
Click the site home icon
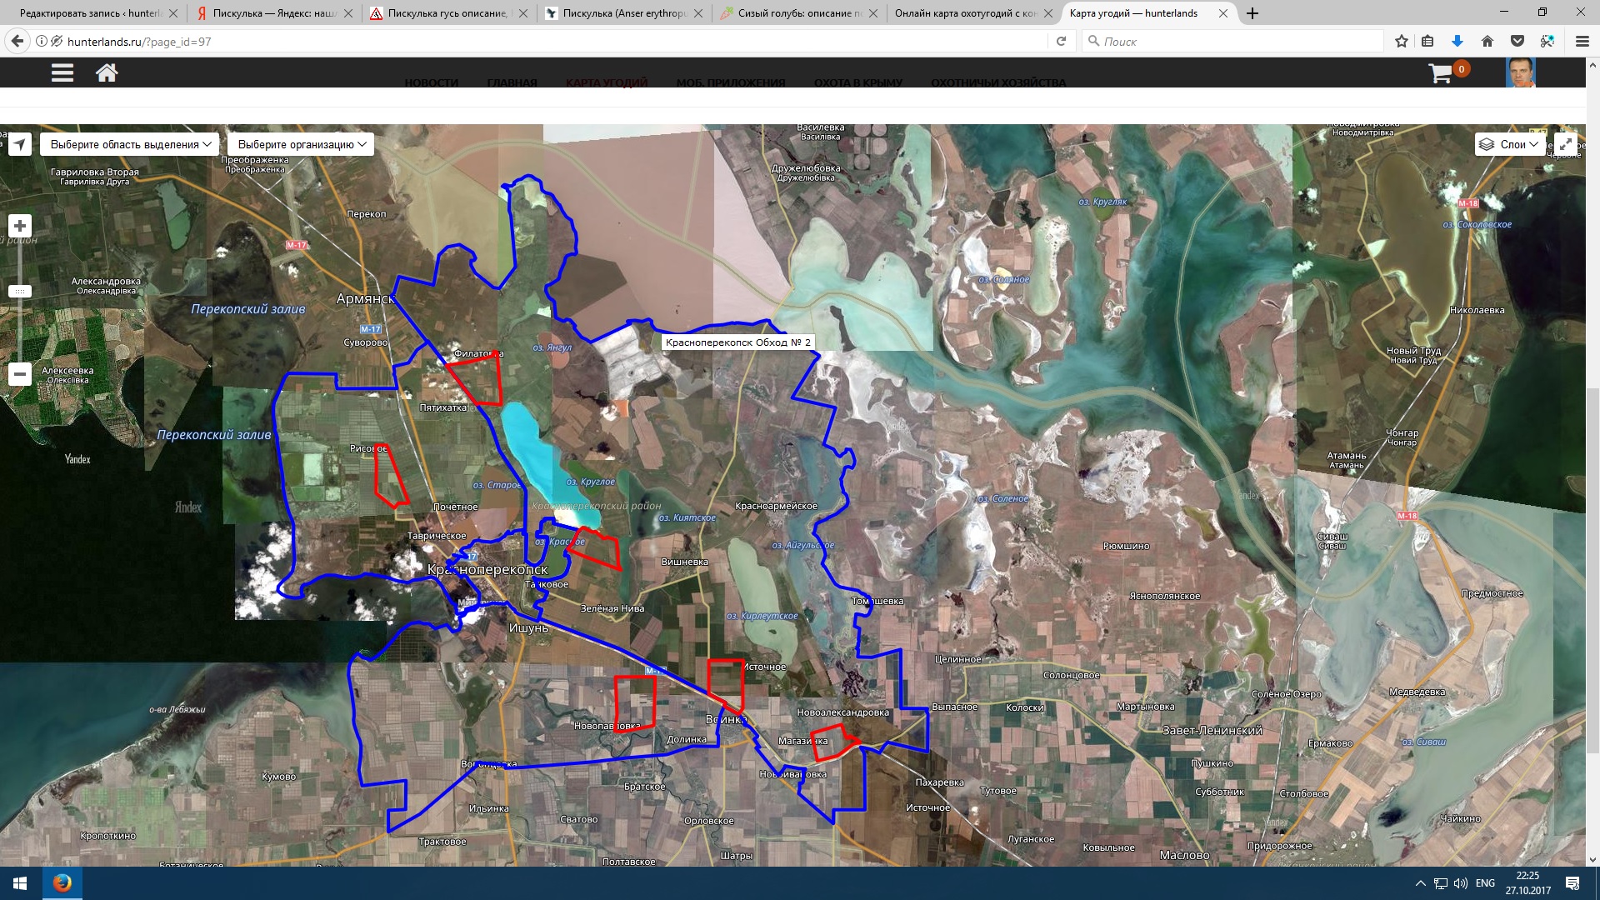pyautogui.click(x=107, y=73)
